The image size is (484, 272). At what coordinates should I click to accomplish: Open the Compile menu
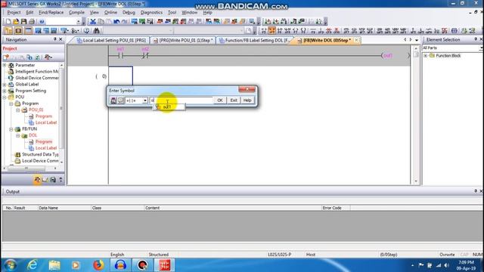[76, 12]
